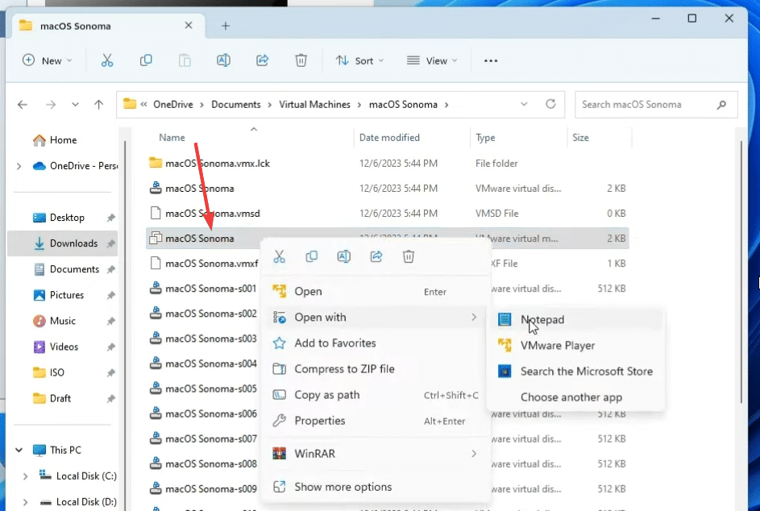Sort by the Date modified column header
Screen dimensions: 760x511
click(389, 138)
